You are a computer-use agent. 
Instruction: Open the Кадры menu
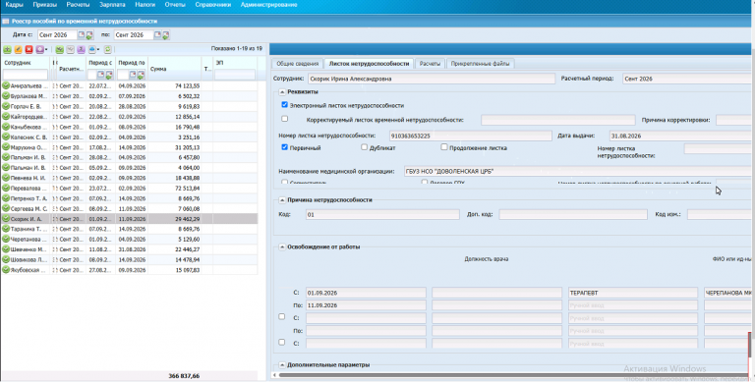(x=15, y=5)
